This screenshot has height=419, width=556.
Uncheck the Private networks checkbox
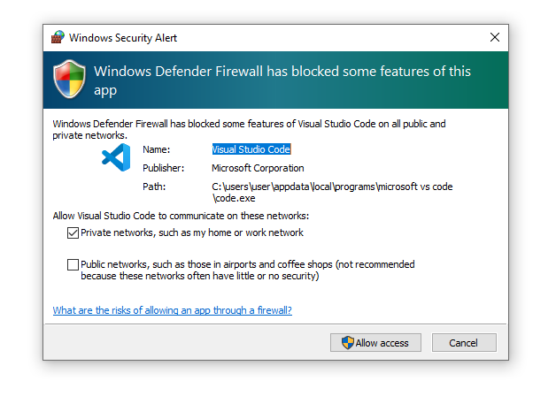coord(73,233)
